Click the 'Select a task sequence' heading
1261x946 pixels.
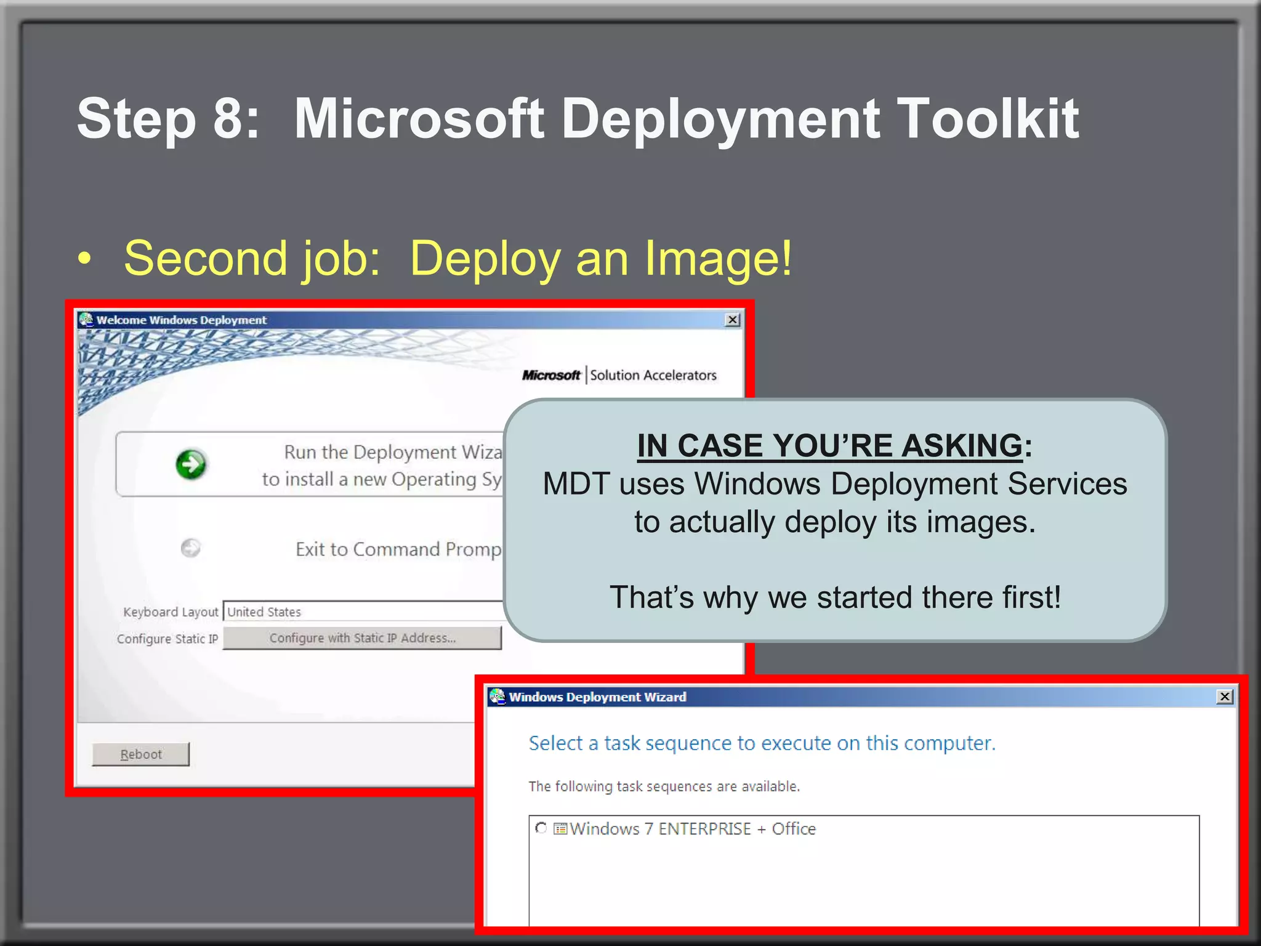pyautogui.click(x=762, y=743)
